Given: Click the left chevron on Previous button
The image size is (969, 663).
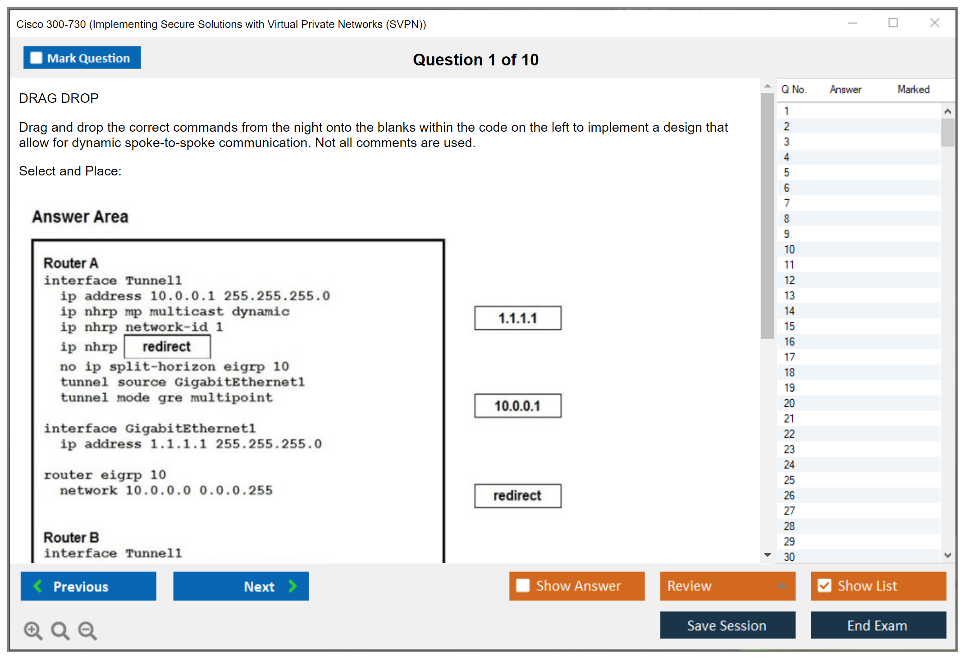Looking at the screenshot, I should pyautogui.click(x=38, y=586).
